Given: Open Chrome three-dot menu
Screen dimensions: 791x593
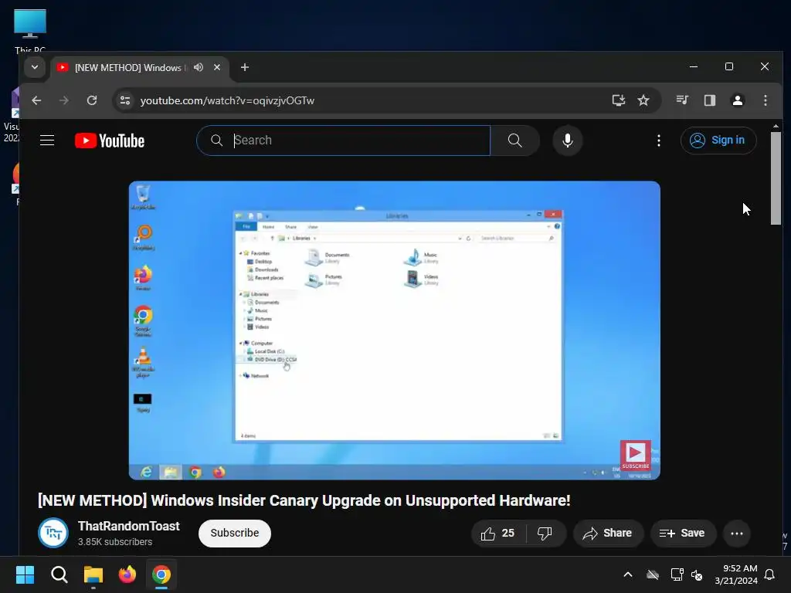Looking at the screenshot, I should [766, 100].
